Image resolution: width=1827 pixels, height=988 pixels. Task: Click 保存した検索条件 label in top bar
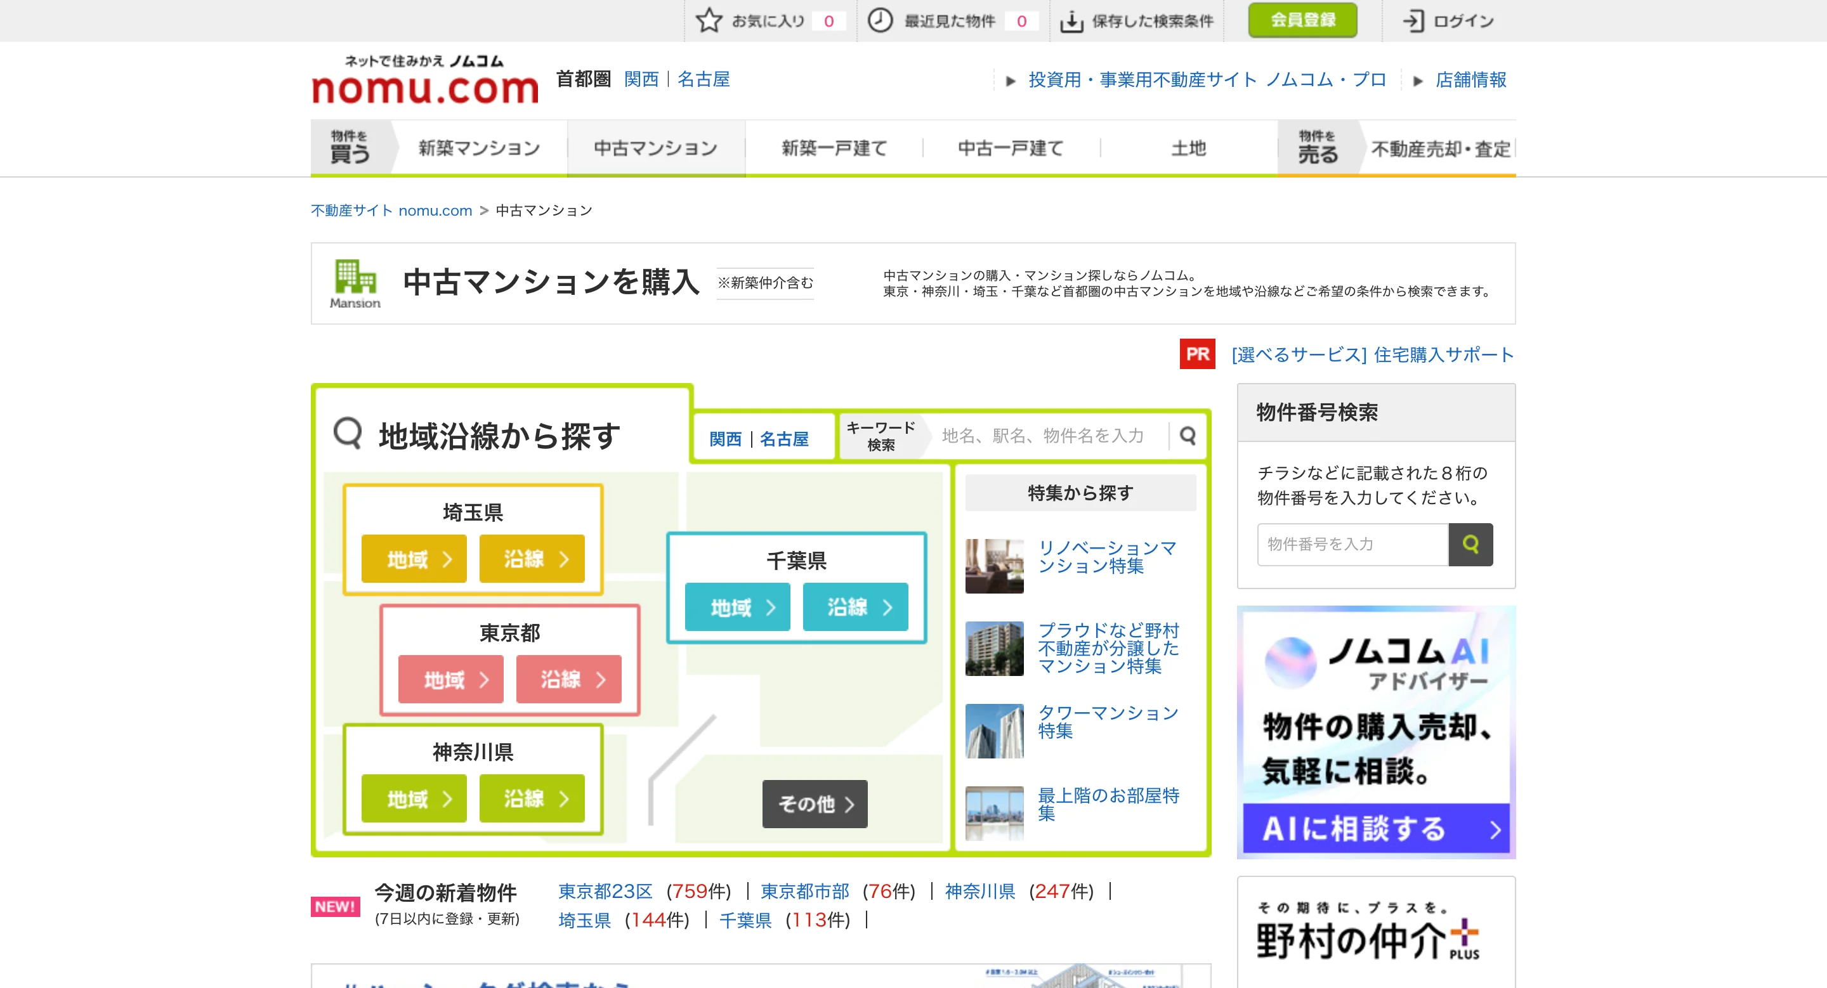coord(1153,22)
